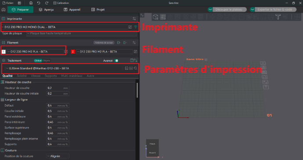Open the Position de la couture dropdown
Image resolution: width=303 pixels, height=160 pixels.
pos(58,156)
